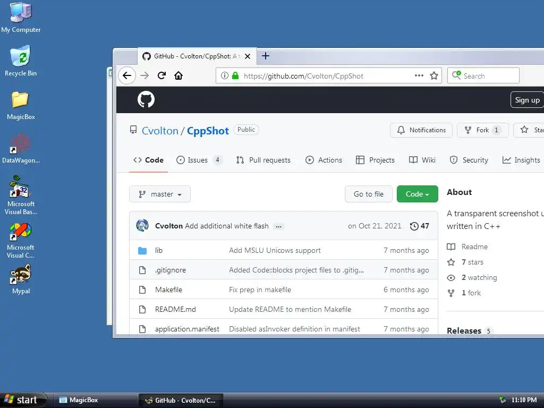
Task: Click the 2 watching link
Action: click(x=479, y=277)
